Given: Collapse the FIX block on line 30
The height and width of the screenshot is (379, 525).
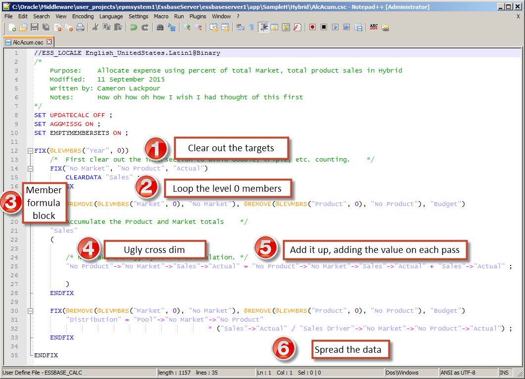Looking at the screenshot, I should (31, 311).
